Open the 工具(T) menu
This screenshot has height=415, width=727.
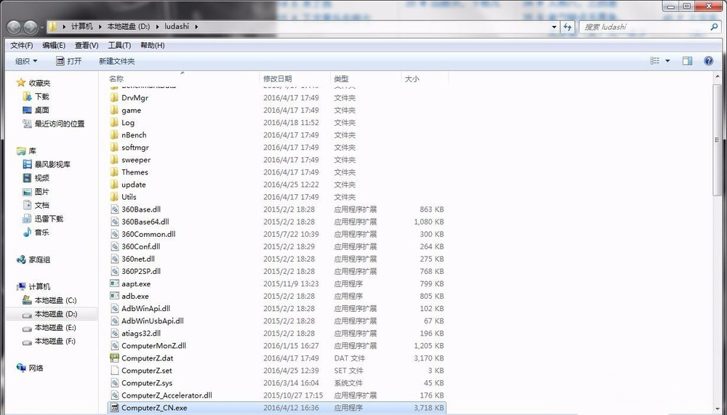(119, 46)
